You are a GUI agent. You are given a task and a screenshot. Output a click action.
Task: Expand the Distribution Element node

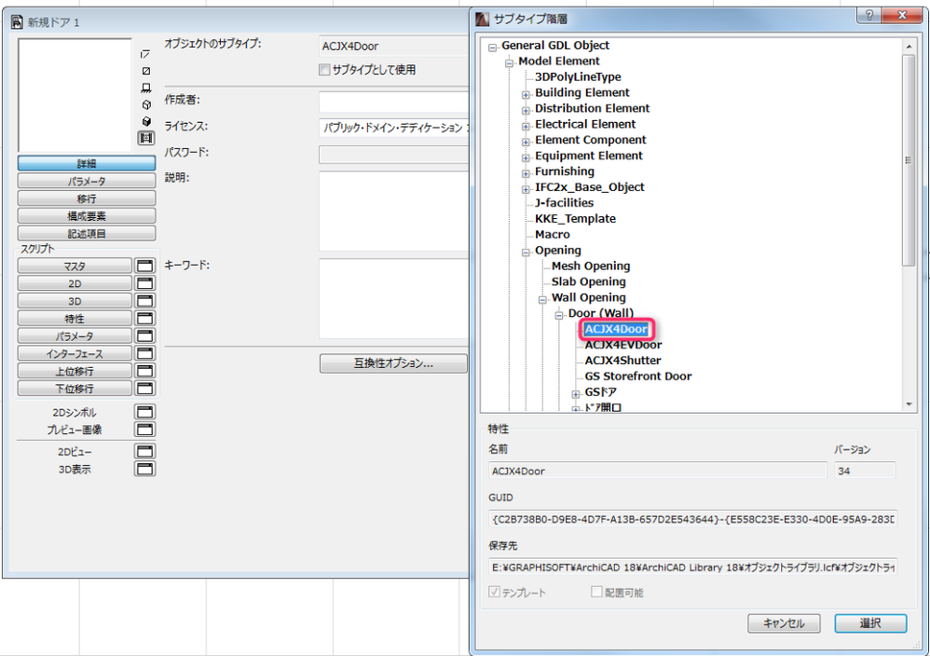tap(526, 110)
